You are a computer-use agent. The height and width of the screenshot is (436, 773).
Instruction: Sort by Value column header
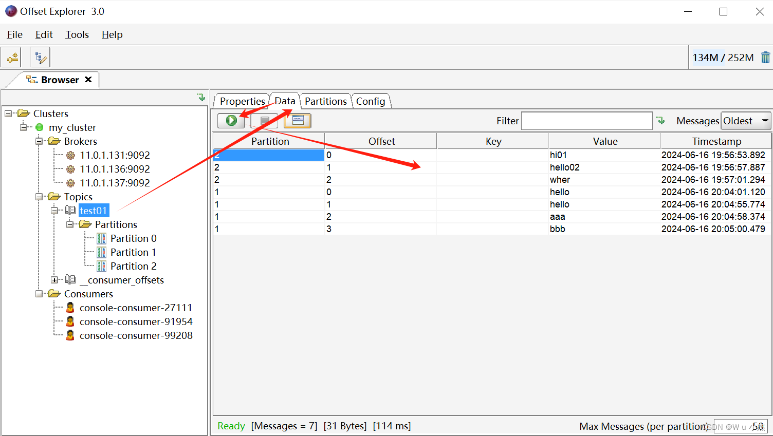point(605,141)
